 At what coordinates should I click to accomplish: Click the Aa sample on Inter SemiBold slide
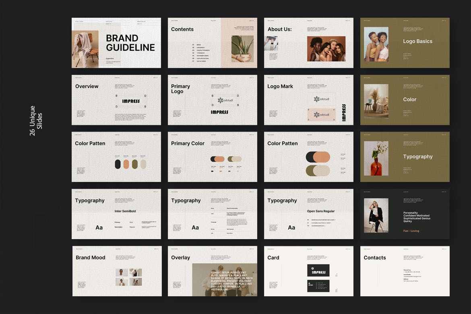pos(99,228)
